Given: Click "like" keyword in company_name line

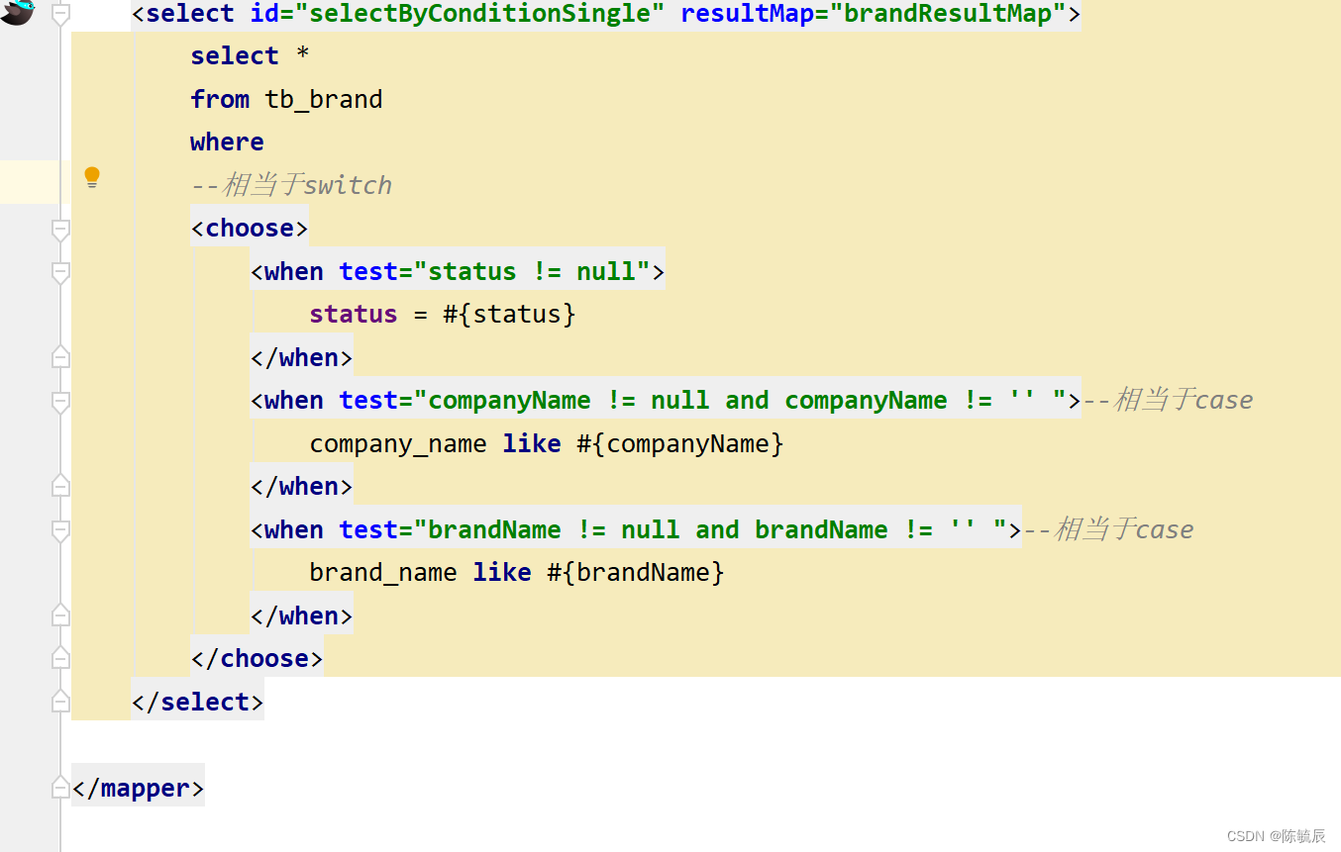Looking at the screenshot, I should click(x=532, y=443).
